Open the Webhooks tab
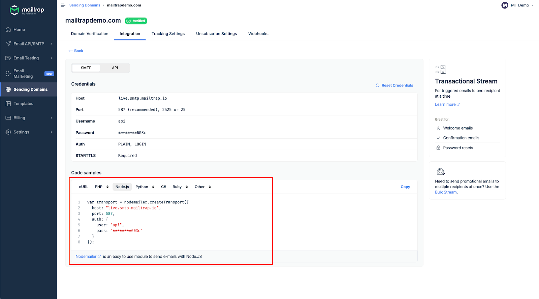The image size is (539, 299). pos(258,34)
